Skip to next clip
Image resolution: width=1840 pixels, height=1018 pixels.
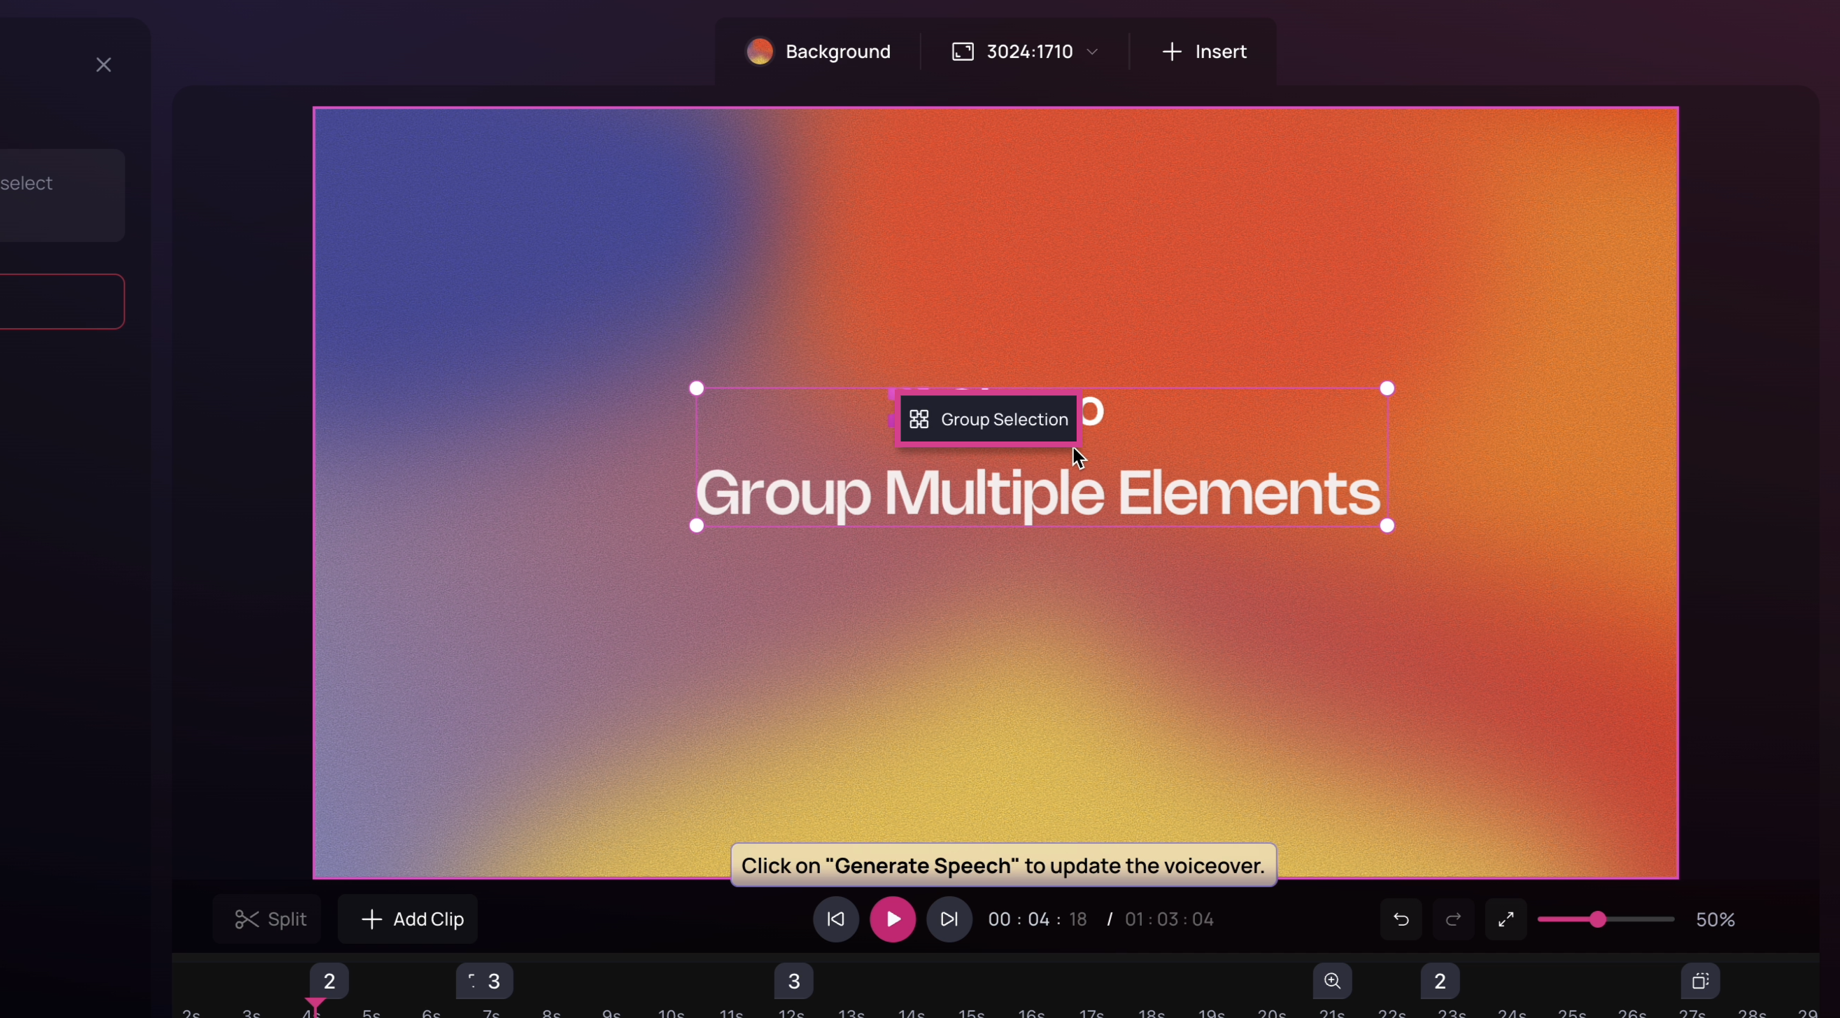coord(949,919)
